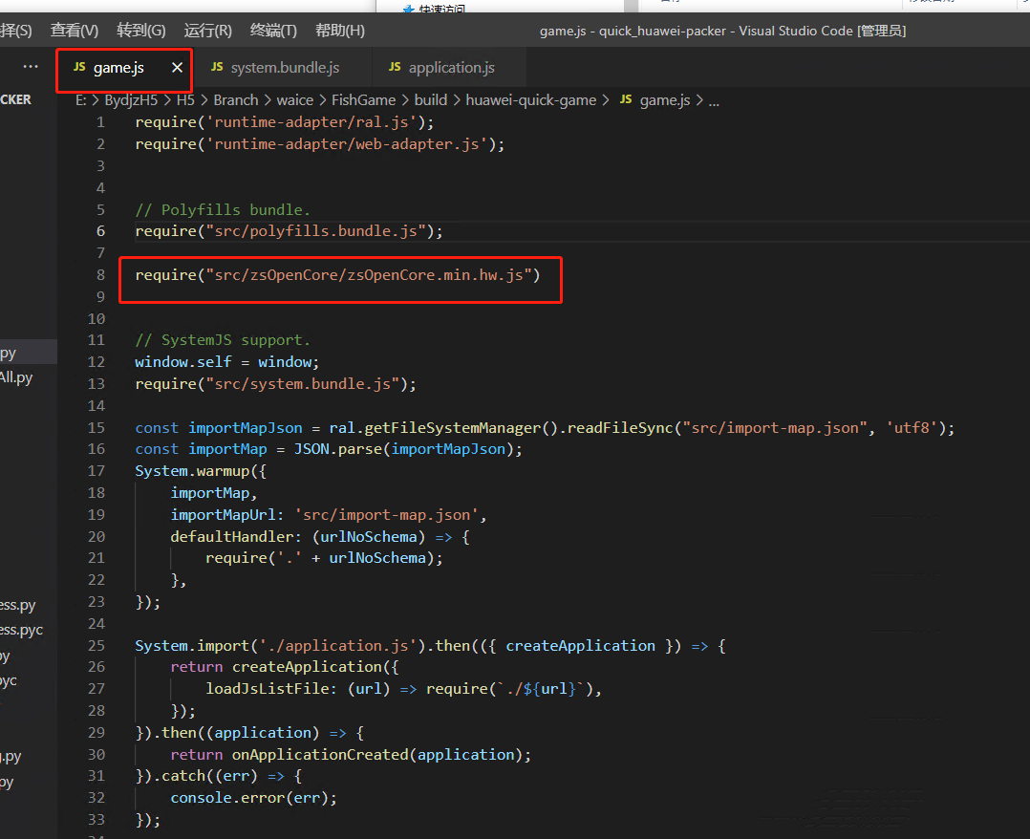This screenshot has height=839, width=1030.
Task: Click the E: drive breadcrumb
Action: pos(81,100)
